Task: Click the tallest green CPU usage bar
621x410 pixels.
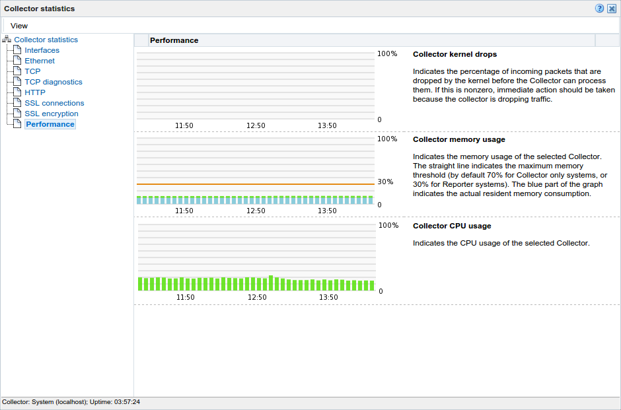Action: tap(271, 283)
